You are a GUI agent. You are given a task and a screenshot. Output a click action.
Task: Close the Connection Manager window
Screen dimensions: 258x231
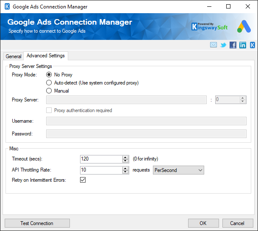pyautogui.click(x=248, y=7)
